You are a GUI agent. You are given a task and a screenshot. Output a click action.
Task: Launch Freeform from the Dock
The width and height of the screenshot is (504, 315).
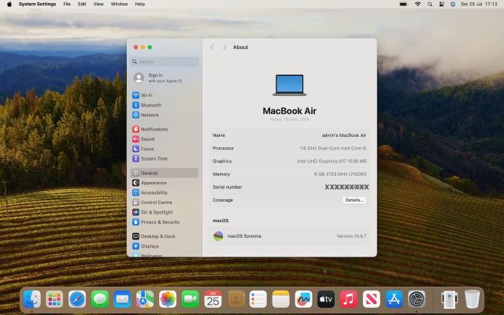[x=303, y=299]
